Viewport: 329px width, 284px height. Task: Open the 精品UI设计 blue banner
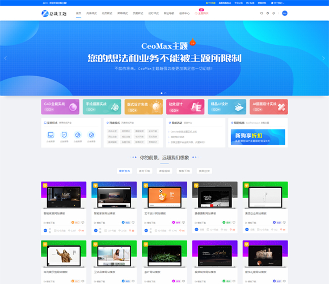[227, 107]
